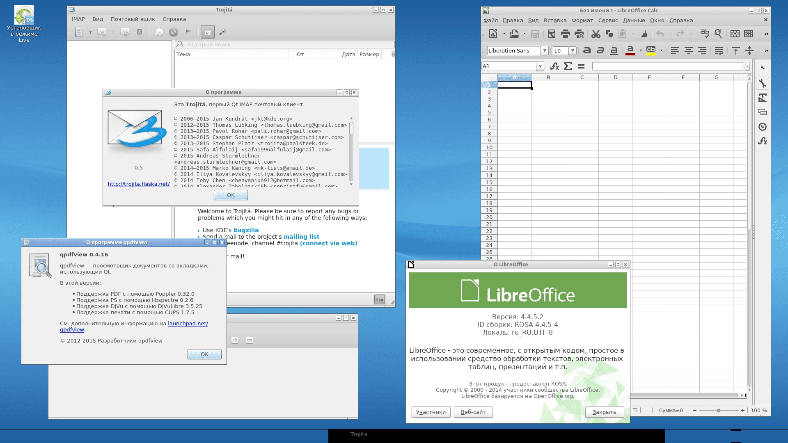Toggle Align Left in Calc
The image size is (788, 443).
coord(675,50)
